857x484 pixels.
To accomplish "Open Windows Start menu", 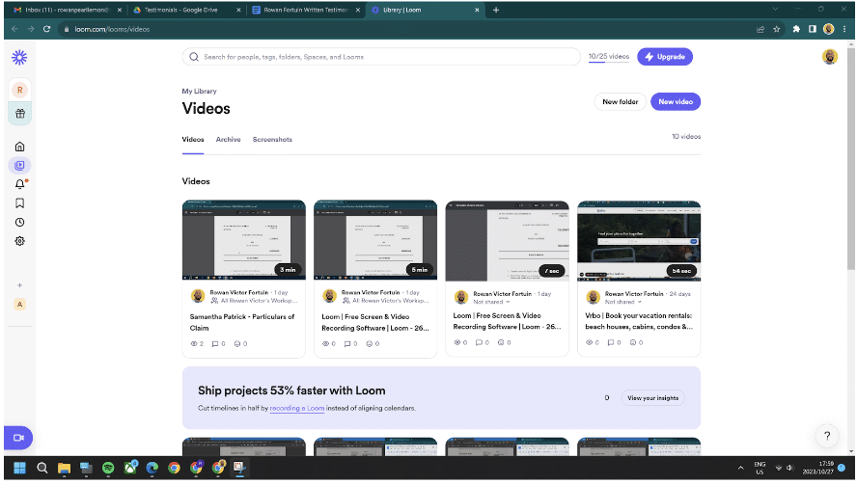I will [x=19, y=468].
